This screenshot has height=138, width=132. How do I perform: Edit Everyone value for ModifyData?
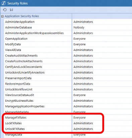[79, 44]
